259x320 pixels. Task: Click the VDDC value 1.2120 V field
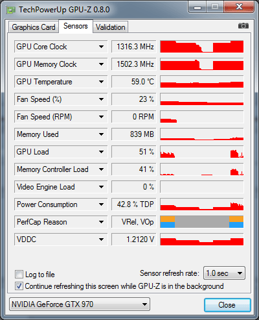click(x=134, y=239)
